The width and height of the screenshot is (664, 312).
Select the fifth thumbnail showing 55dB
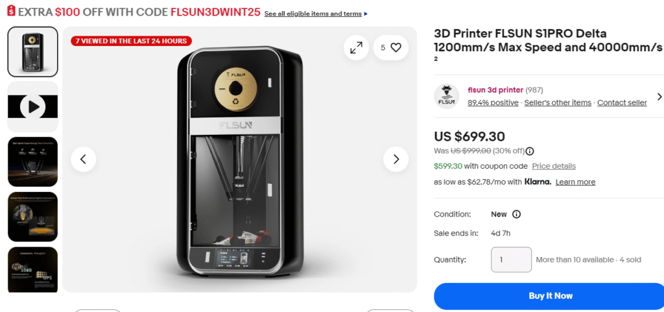[x=32, y=269]
